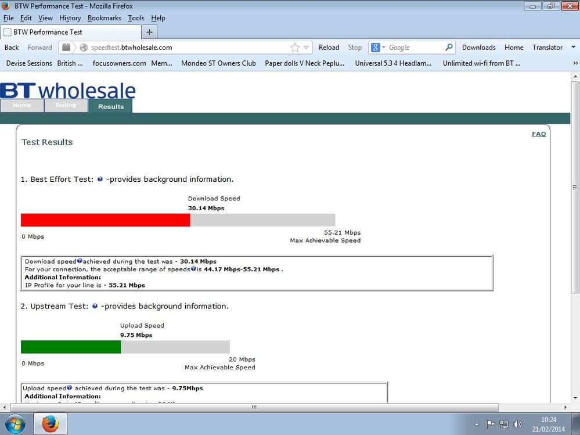Click the Home toolbar button
The height and width of the screenshot is (435, 580).
tap(514, 48)
